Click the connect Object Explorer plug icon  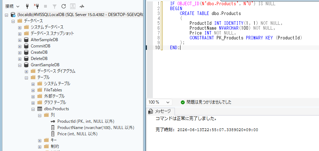click(28, 6)
